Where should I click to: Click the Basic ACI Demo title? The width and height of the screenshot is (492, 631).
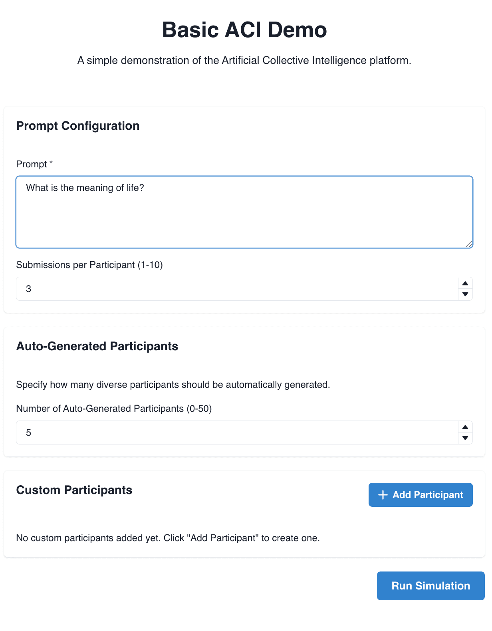(244, 30)
